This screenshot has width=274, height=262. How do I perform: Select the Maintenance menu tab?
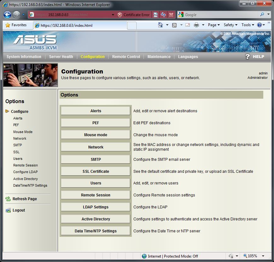click(159, 57)
